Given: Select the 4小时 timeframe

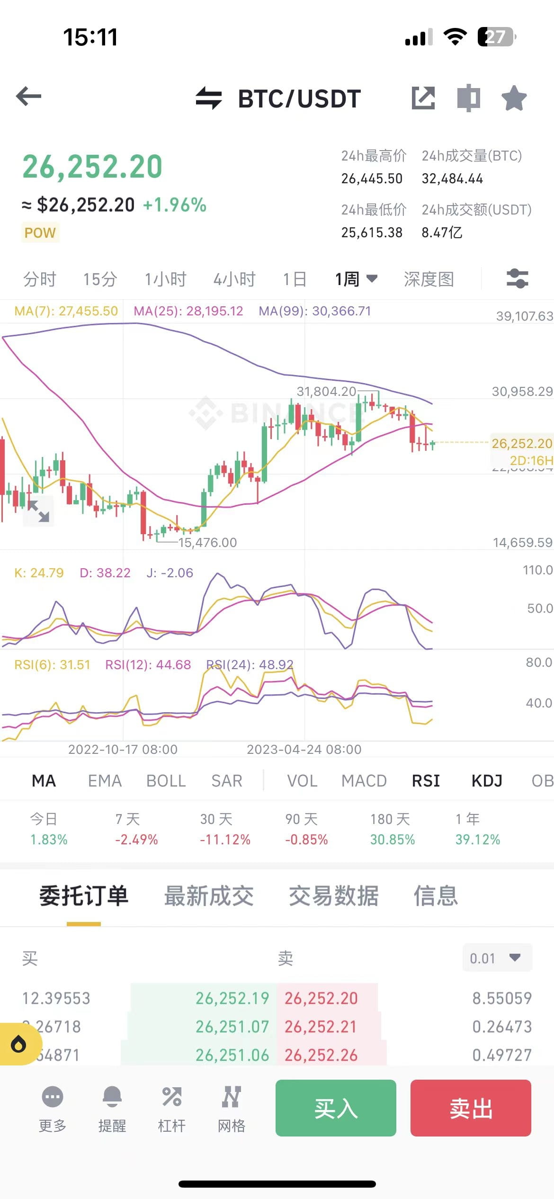Looking at the screenshot, I should click(x=234, y=279).
